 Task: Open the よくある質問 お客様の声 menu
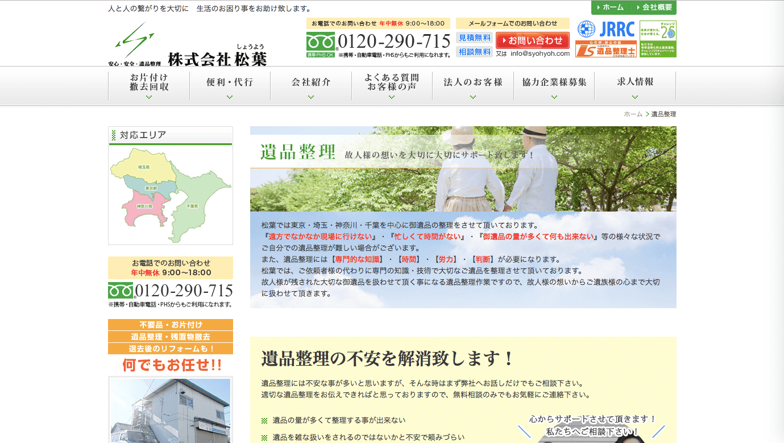tap(392, 85)
